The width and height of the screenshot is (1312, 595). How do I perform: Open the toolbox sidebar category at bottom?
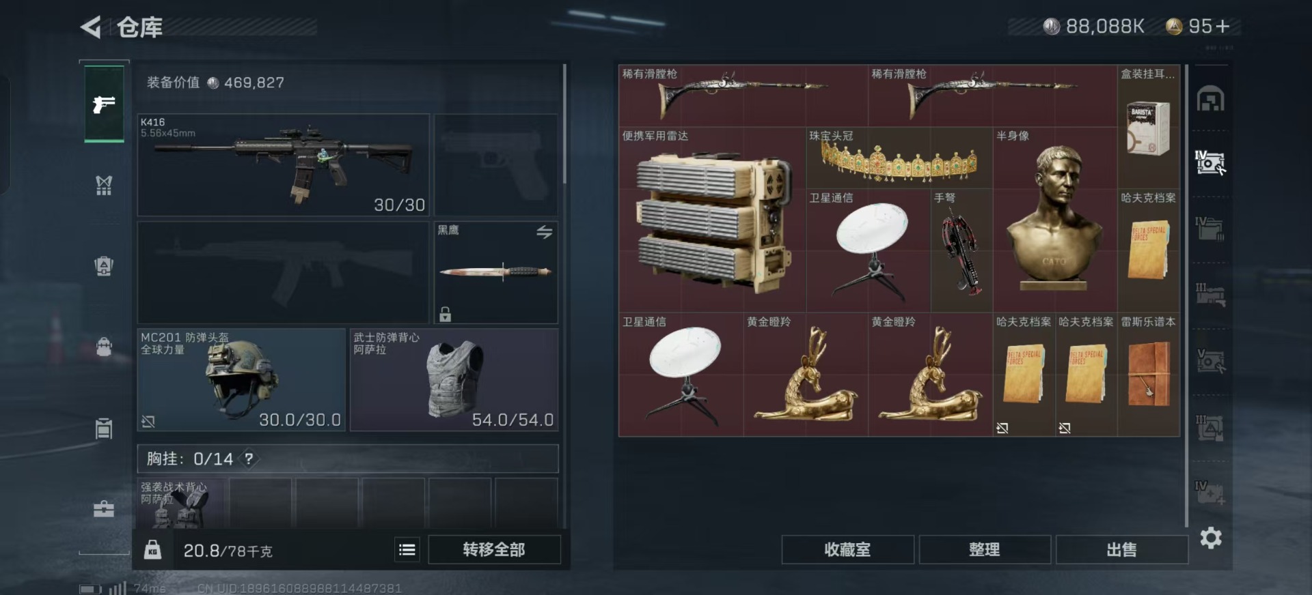pos(104,509)
